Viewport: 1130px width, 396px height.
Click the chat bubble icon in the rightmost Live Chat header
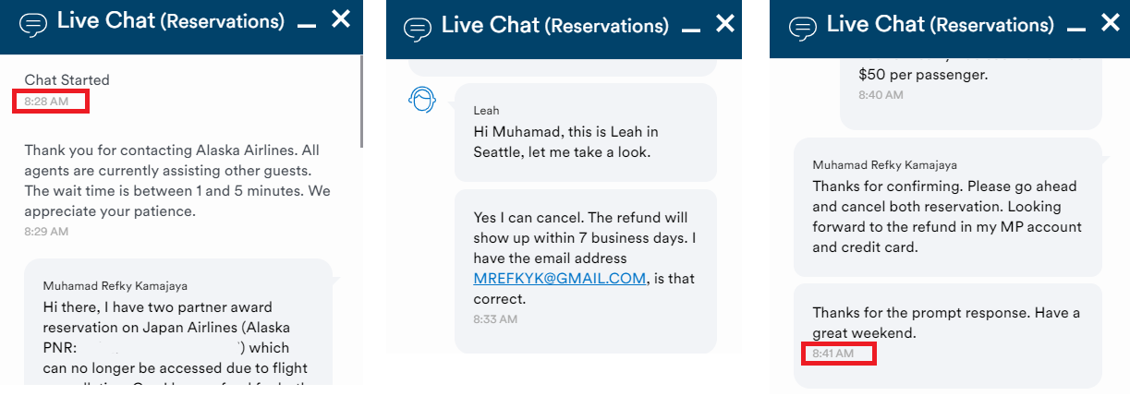click(x=804, y=29)
